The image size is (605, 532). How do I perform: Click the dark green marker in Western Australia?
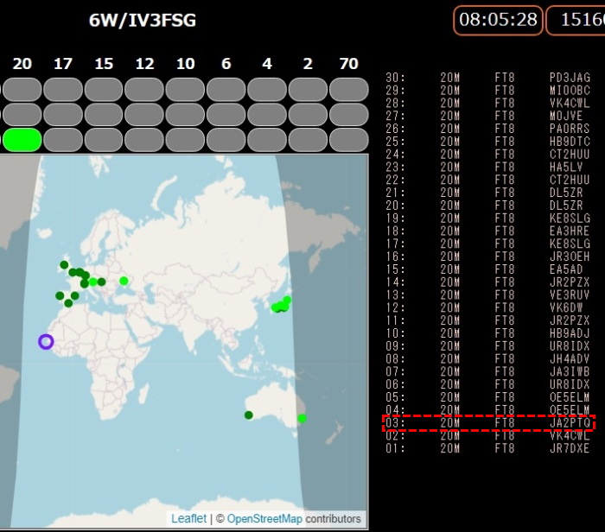point(249,415)
